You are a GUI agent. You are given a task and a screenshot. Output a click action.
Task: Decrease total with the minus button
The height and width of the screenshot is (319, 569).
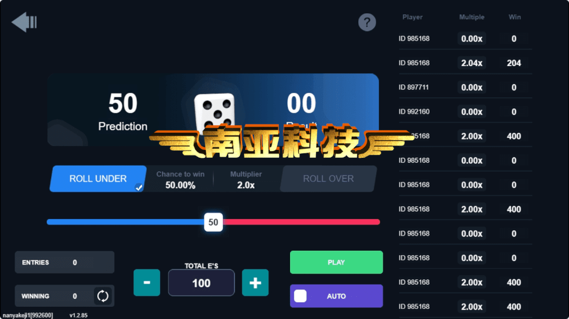click(147, 283)
